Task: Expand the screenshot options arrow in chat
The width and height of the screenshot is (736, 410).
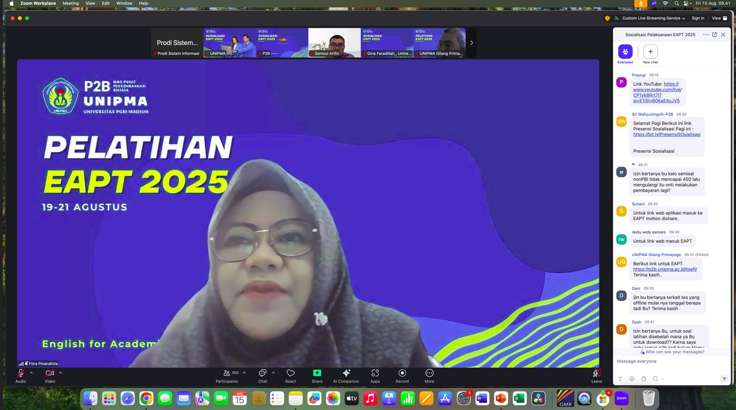Action: coord(663,379)
